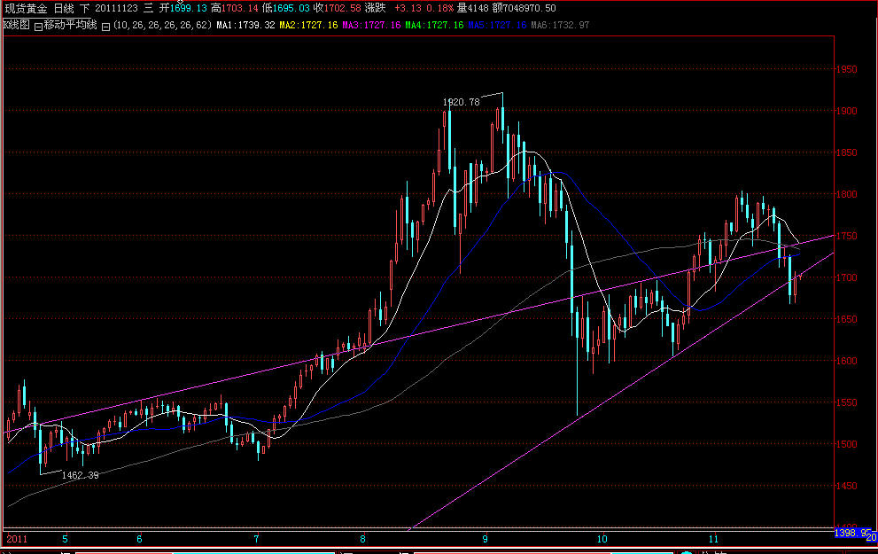Click the 2011 year marker on time axis
This screenshot has height=554, width=878.
pos(17,539)
